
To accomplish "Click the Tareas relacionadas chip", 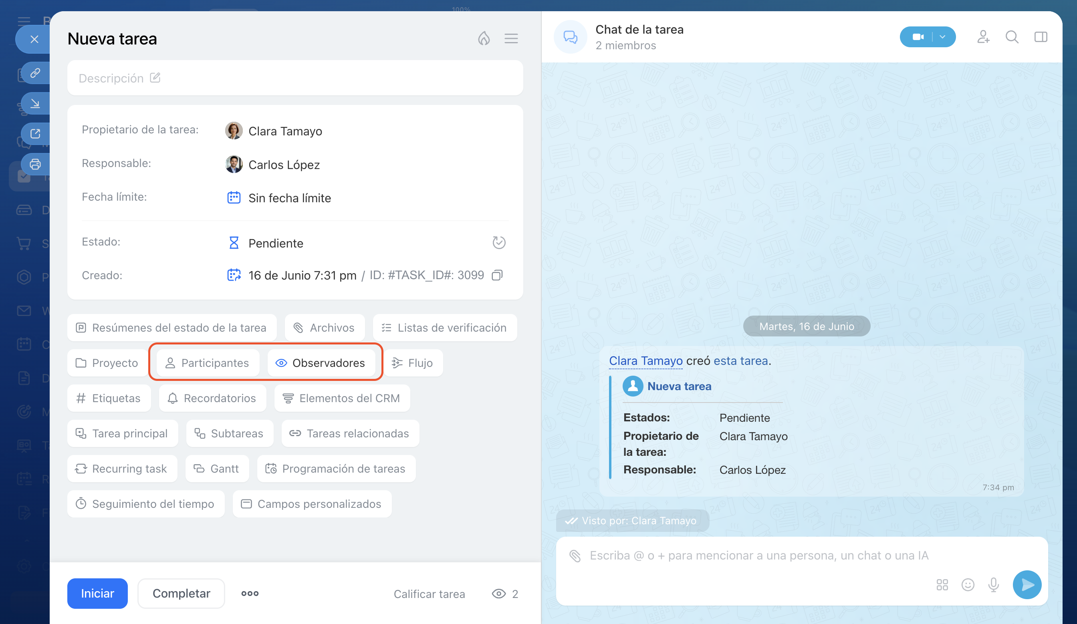I will [351, 433].
